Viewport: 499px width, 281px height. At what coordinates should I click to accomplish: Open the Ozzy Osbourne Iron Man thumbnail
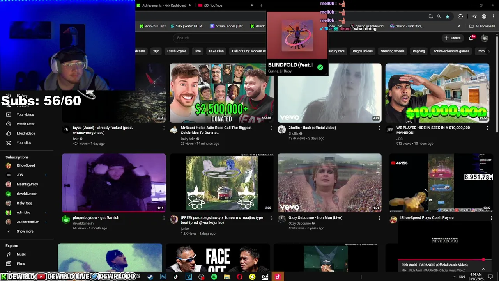pyautogui.click(x=329, y=183)
